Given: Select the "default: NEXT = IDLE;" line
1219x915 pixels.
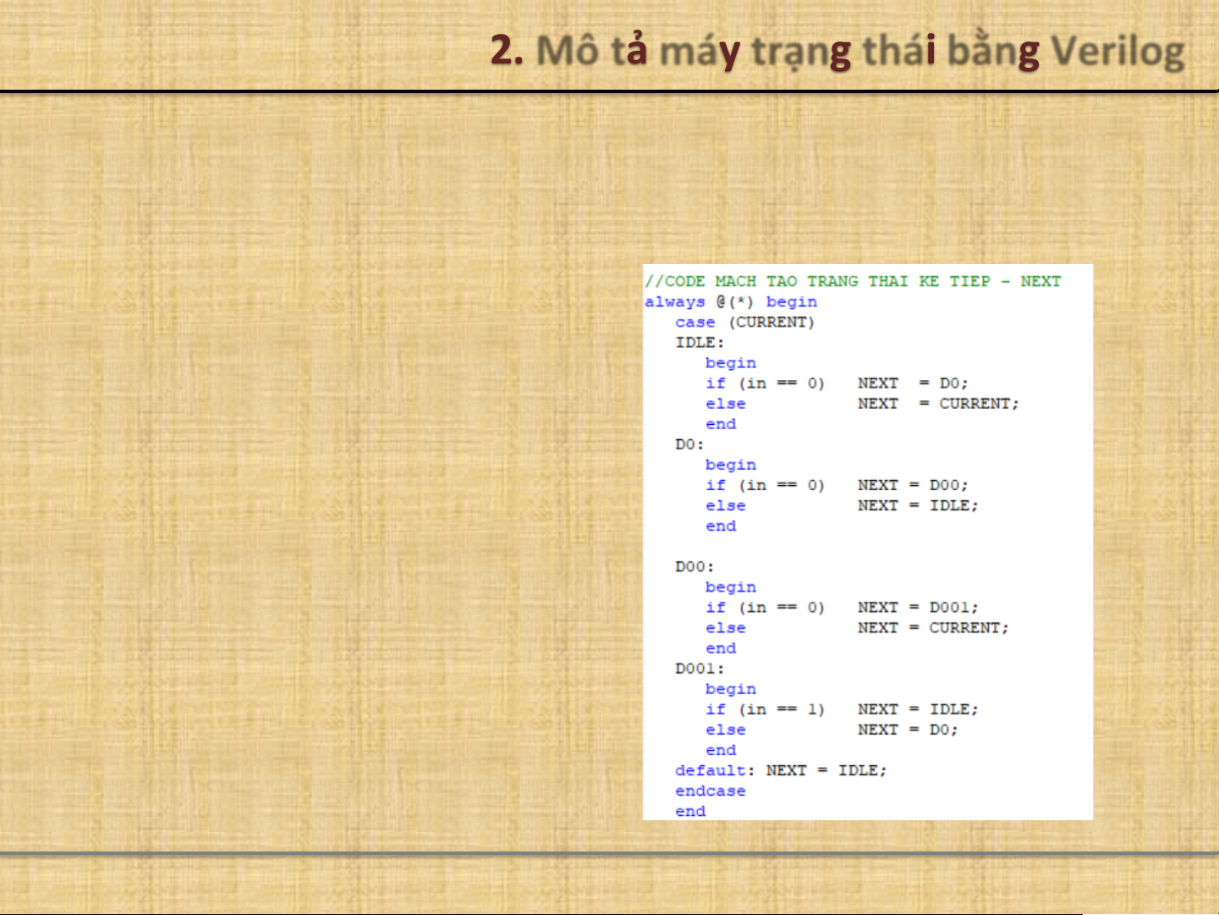Looking at the screenshot, I should click(x=780, y=770).
